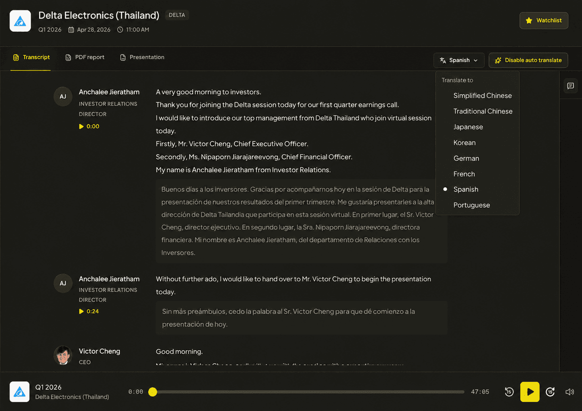Click Anchalee Jieratham name beside the 0:00 segment
The image size is (582, 411).
pos(109,92)
